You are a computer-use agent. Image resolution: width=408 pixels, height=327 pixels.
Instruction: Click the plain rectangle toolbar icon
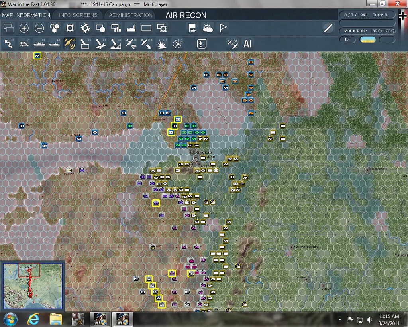tap(146, 28)
